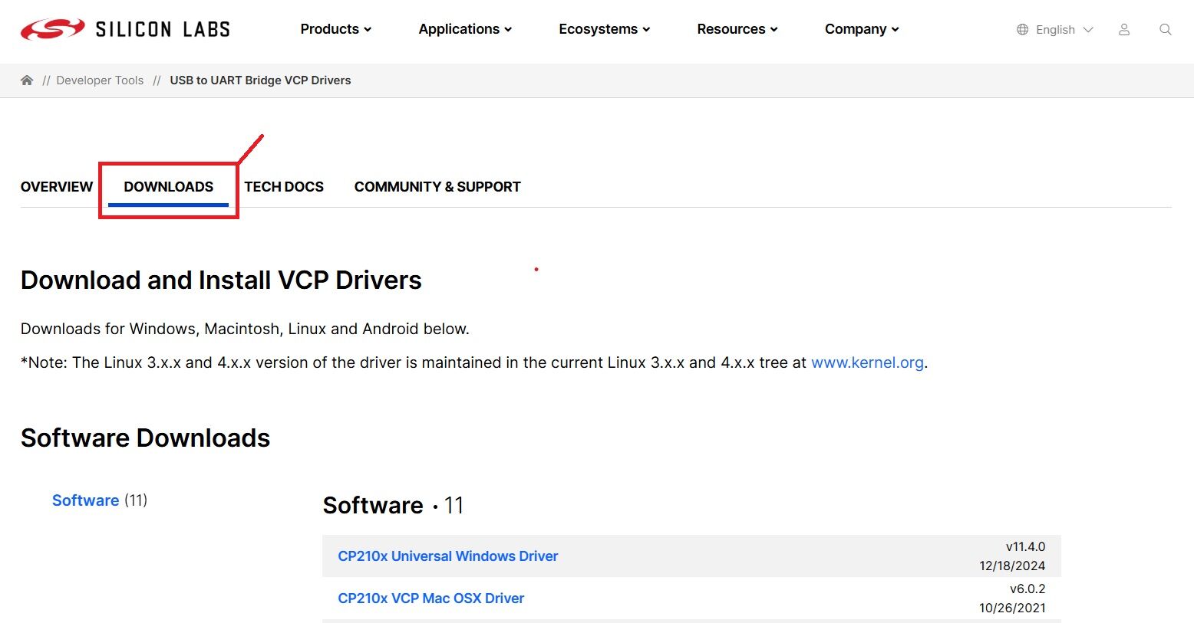The height and width of the screenshot is (623, 1194).
Task: Click the Silicon Labs logo
Action: (x=125, y=30)
